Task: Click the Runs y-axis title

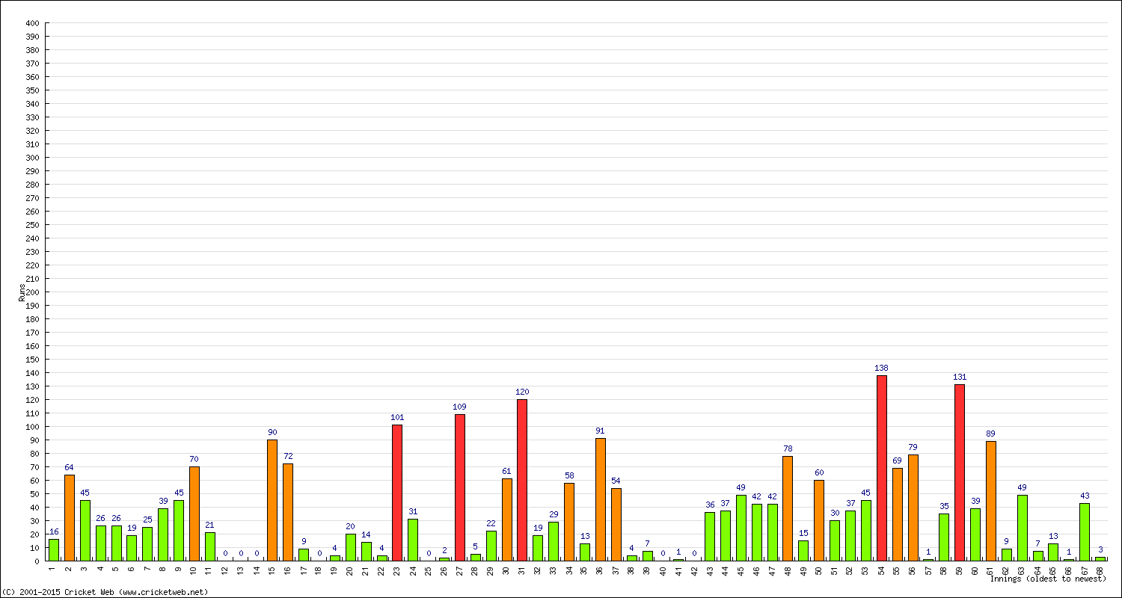Action: 22,292
